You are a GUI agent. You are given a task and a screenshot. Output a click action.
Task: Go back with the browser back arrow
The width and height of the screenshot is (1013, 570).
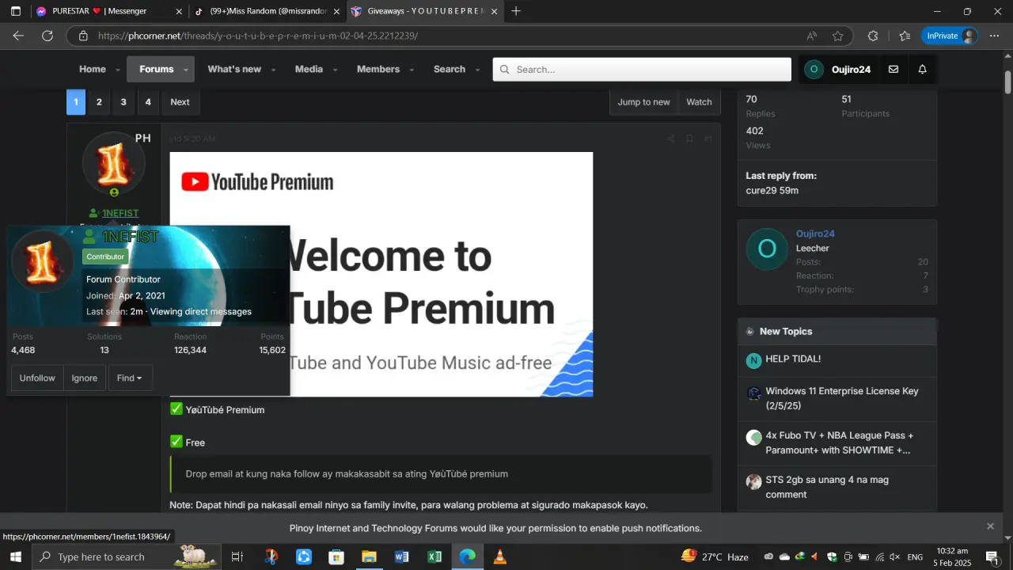pos(18,36)
